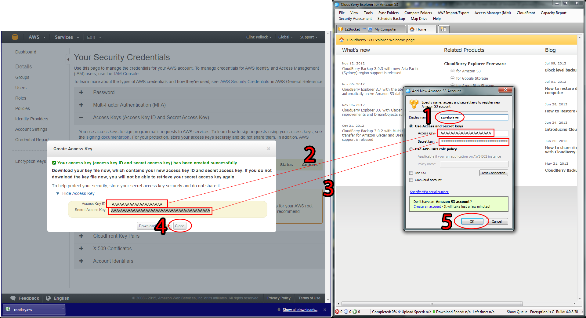The image size is (586, 318).
Task: Click the Feedback speech bubble icon
Action: 13,298
